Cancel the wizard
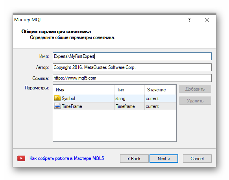The width and height of the screenshot is (229, 180). pyautogui.click(x=197, y=158)
